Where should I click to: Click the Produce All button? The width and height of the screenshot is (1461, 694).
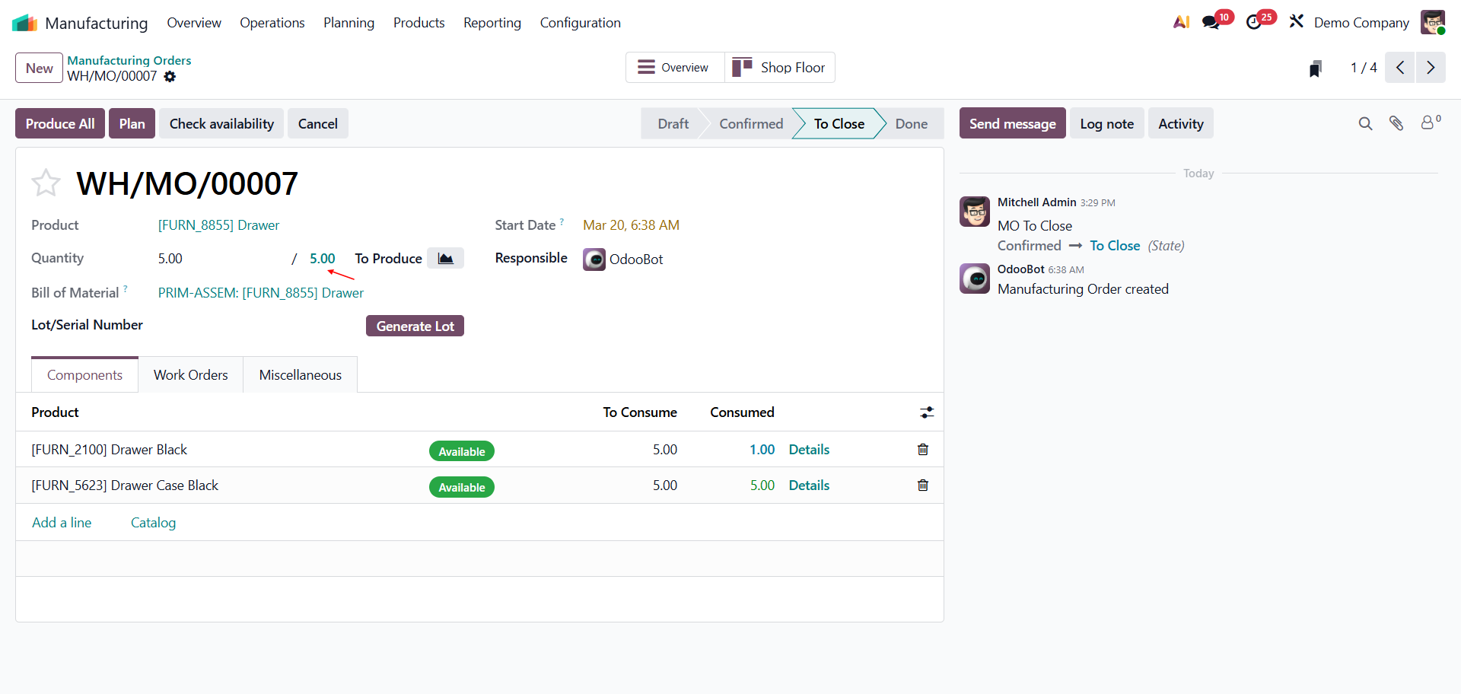(60, 123)
